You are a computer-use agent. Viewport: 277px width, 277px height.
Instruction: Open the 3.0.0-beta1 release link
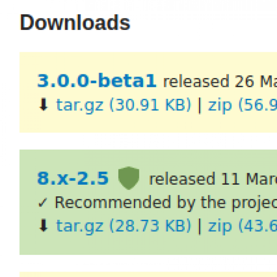click(96, 82)
